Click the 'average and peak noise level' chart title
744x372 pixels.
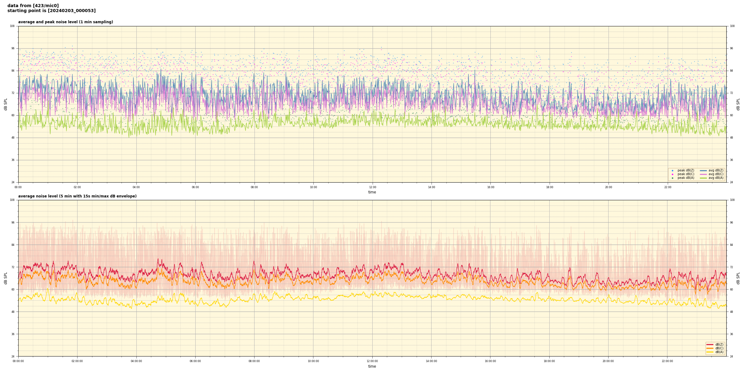65,22
